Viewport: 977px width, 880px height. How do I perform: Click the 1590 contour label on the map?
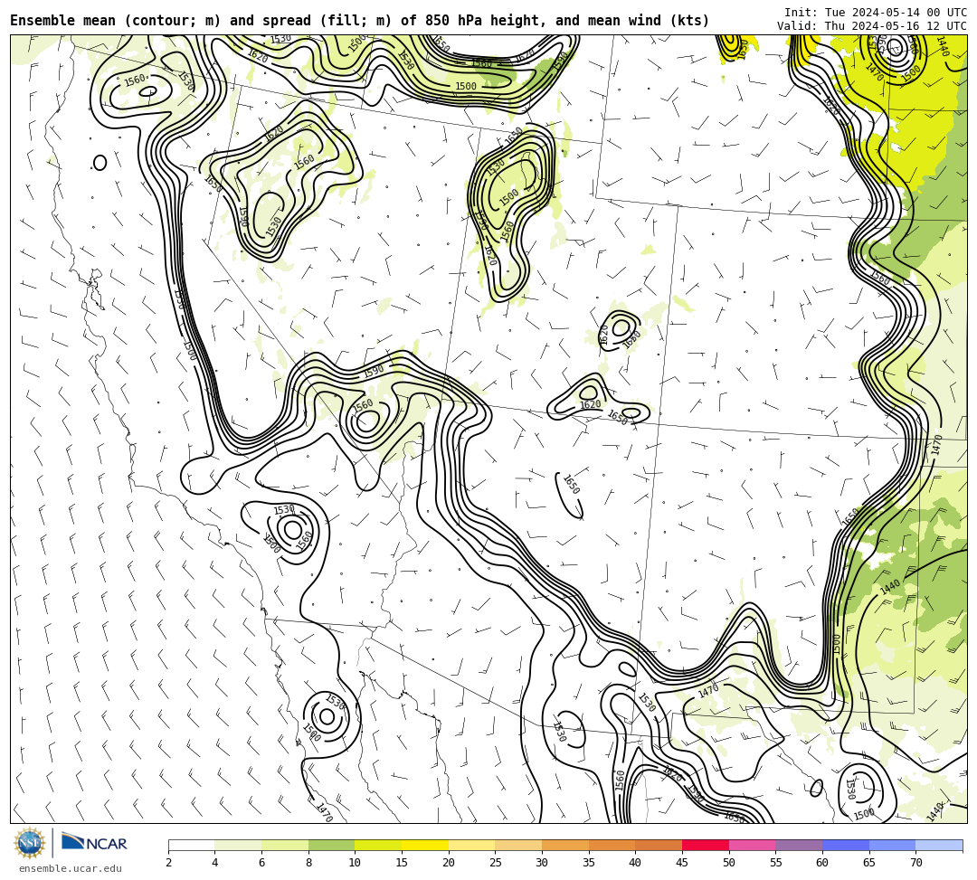[x=374, y=371]
